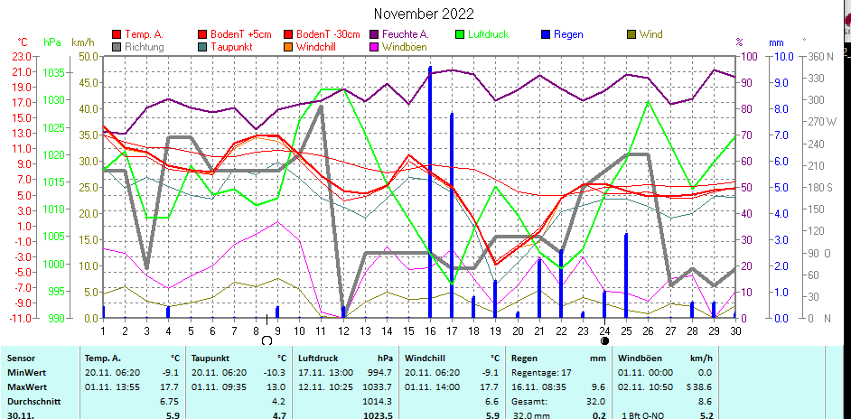Select the gray Richtung legend swatch
Image resolution: width=851 pixels, height=419 pixels.
(117, 47)
